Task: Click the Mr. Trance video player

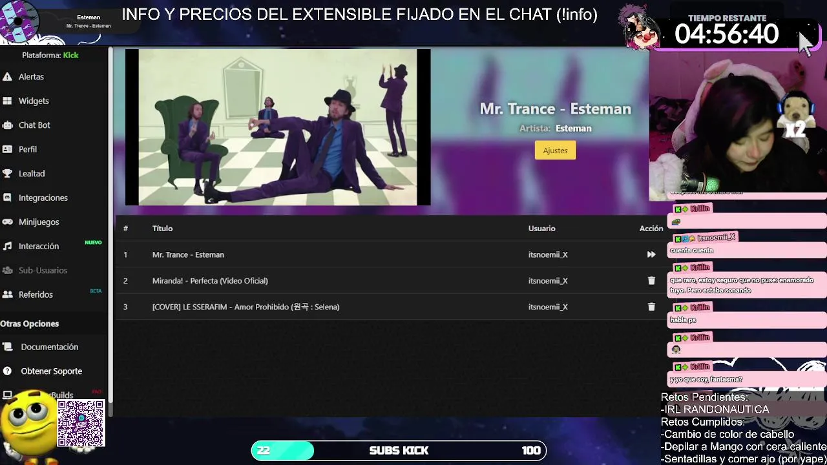Action: 278,127
